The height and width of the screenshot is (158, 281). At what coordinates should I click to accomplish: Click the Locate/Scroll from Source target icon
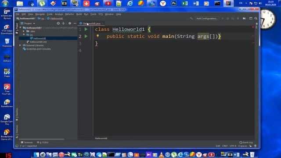58,23
